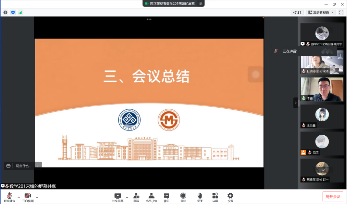Open the emoji picker beside the chat box

tap(9, 166)
